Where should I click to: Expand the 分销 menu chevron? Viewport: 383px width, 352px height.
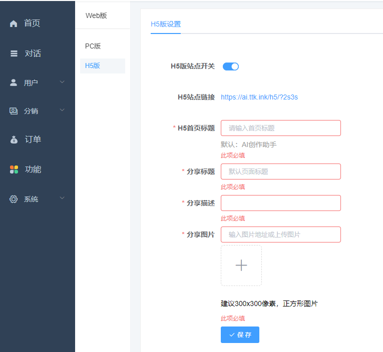(x=62, y=110)
